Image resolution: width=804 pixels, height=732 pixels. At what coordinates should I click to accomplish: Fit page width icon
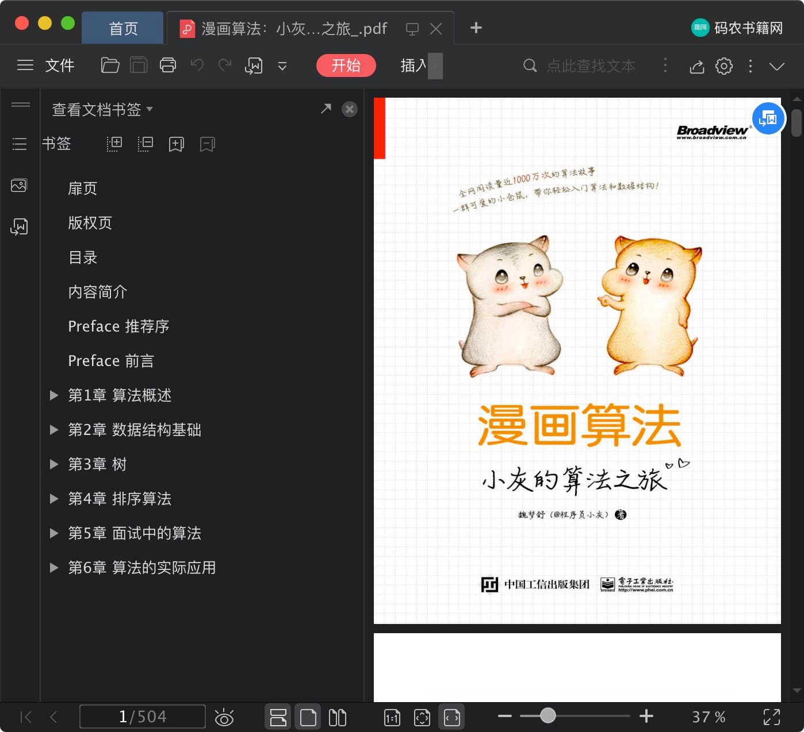click(x=452, y=717)
